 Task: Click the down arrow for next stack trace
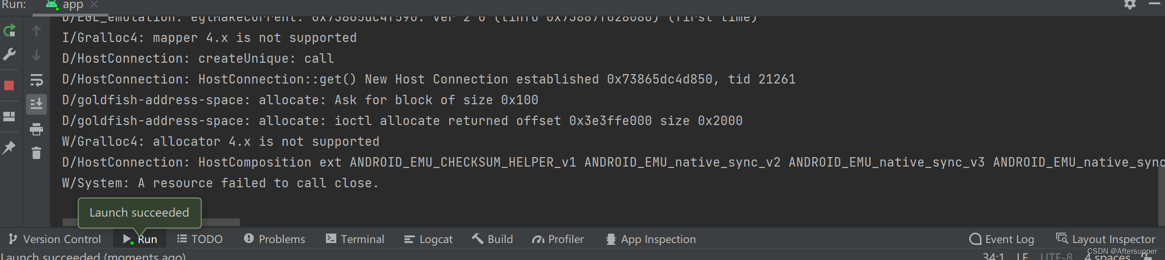click(36, 55)
